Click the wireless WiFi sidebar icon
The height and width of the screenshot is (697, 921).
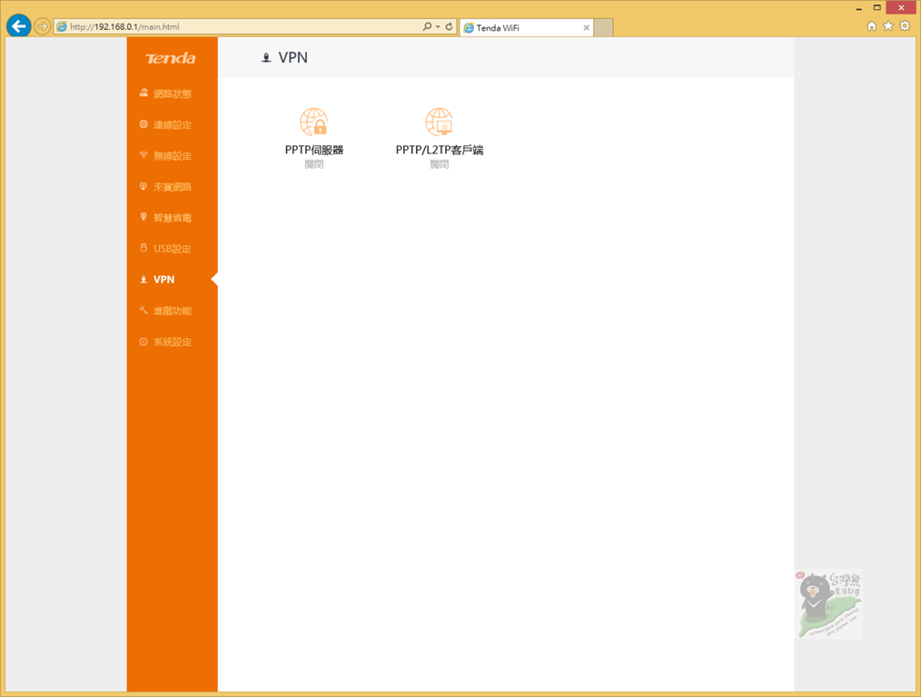pyautogui.click(x=144, y=155)
